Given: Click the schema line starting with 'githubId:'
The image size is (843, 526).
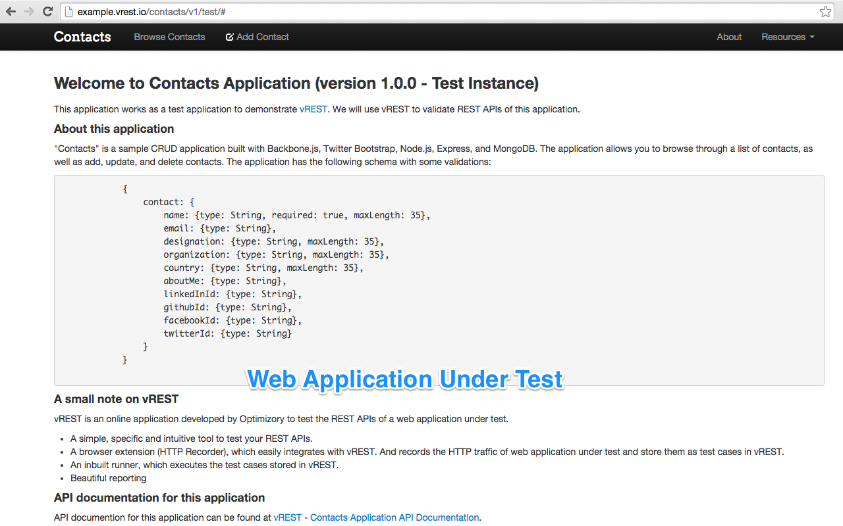Looking at the screenshot, I should coord(228,307).
